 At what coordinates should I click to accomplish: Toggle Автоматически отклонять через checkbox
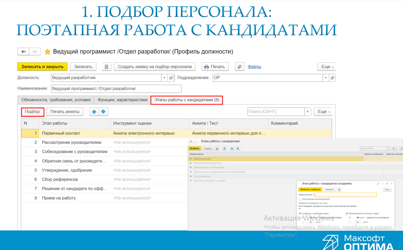click(347, 213)
